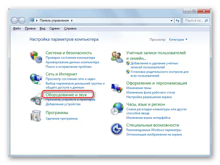Click Рекомендуемые Windows параметры link
This screenshot has height=165, width=220.
tap(154, 130)
